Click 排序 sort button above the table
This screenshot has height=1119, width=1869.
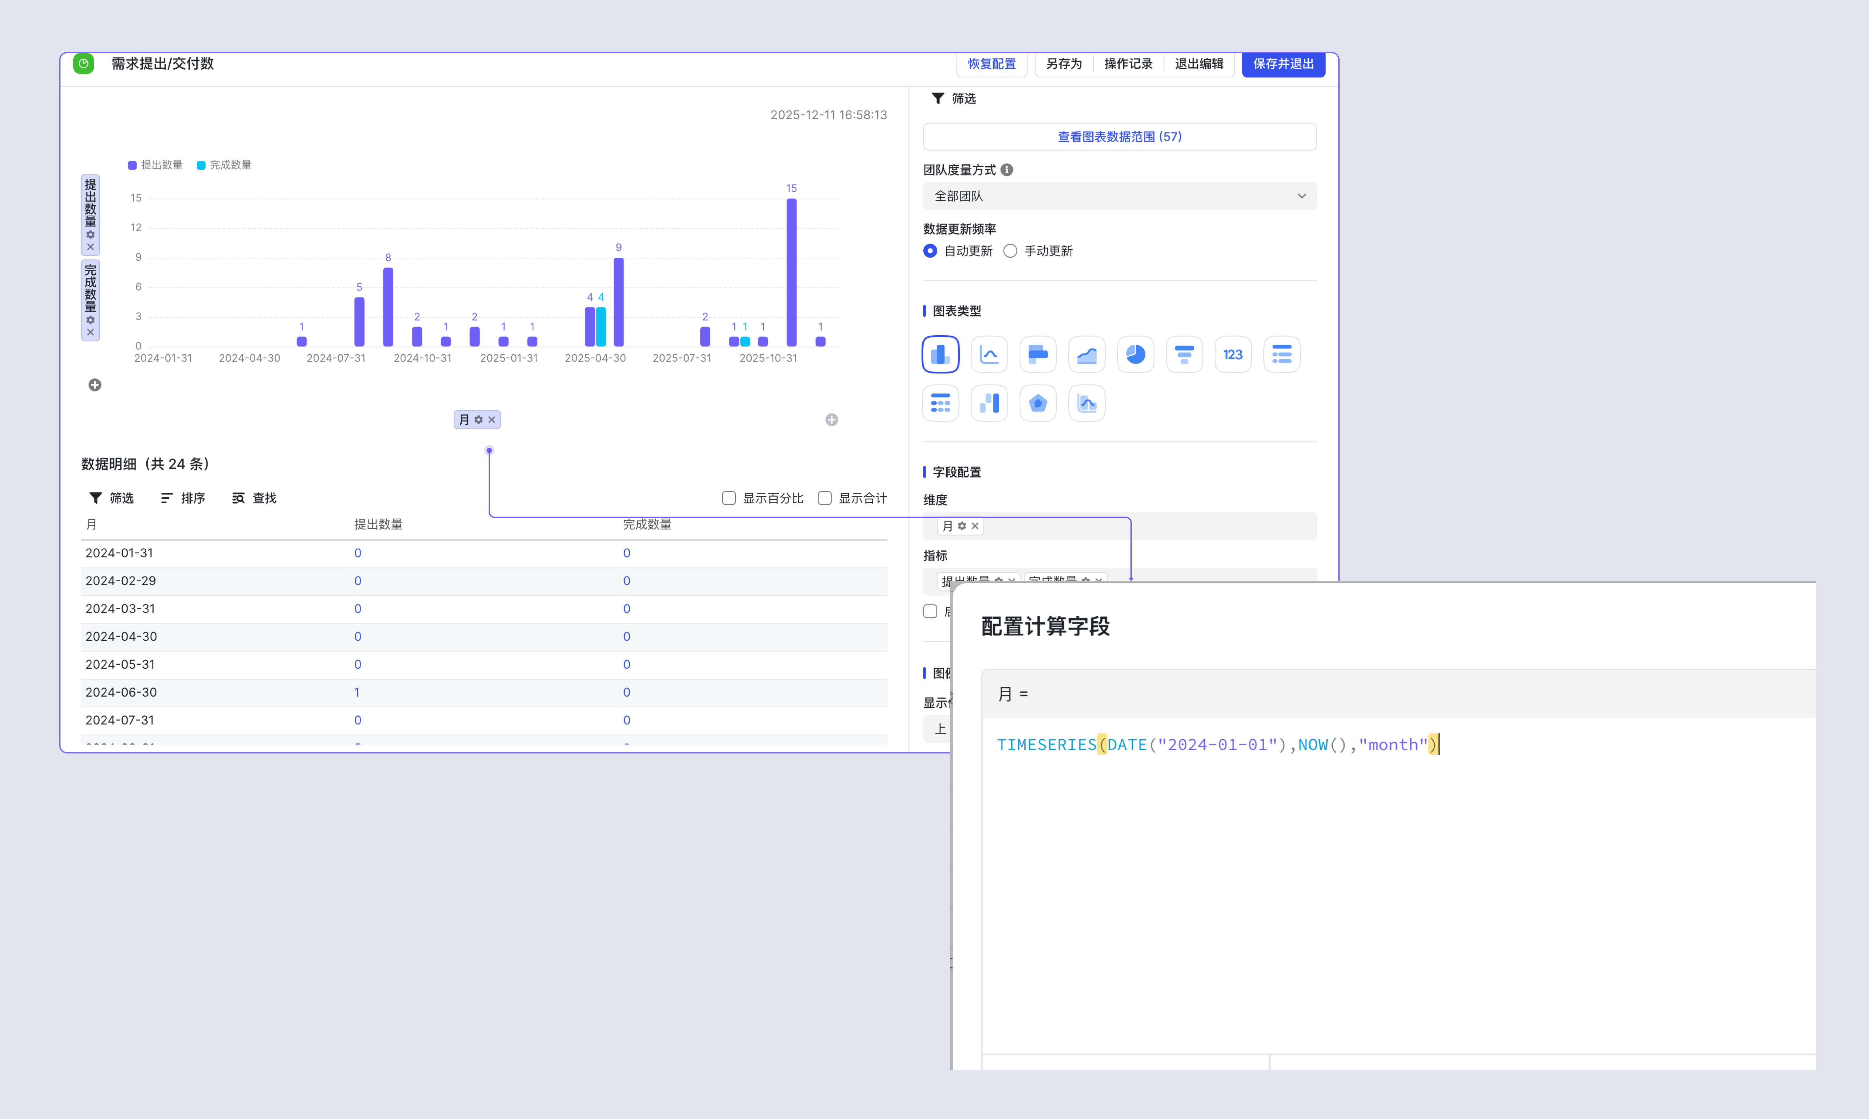click(x=182, y=498)
